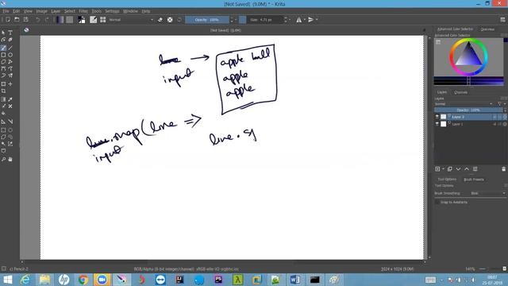Select the Gradient tool

[x=3, y=99]
